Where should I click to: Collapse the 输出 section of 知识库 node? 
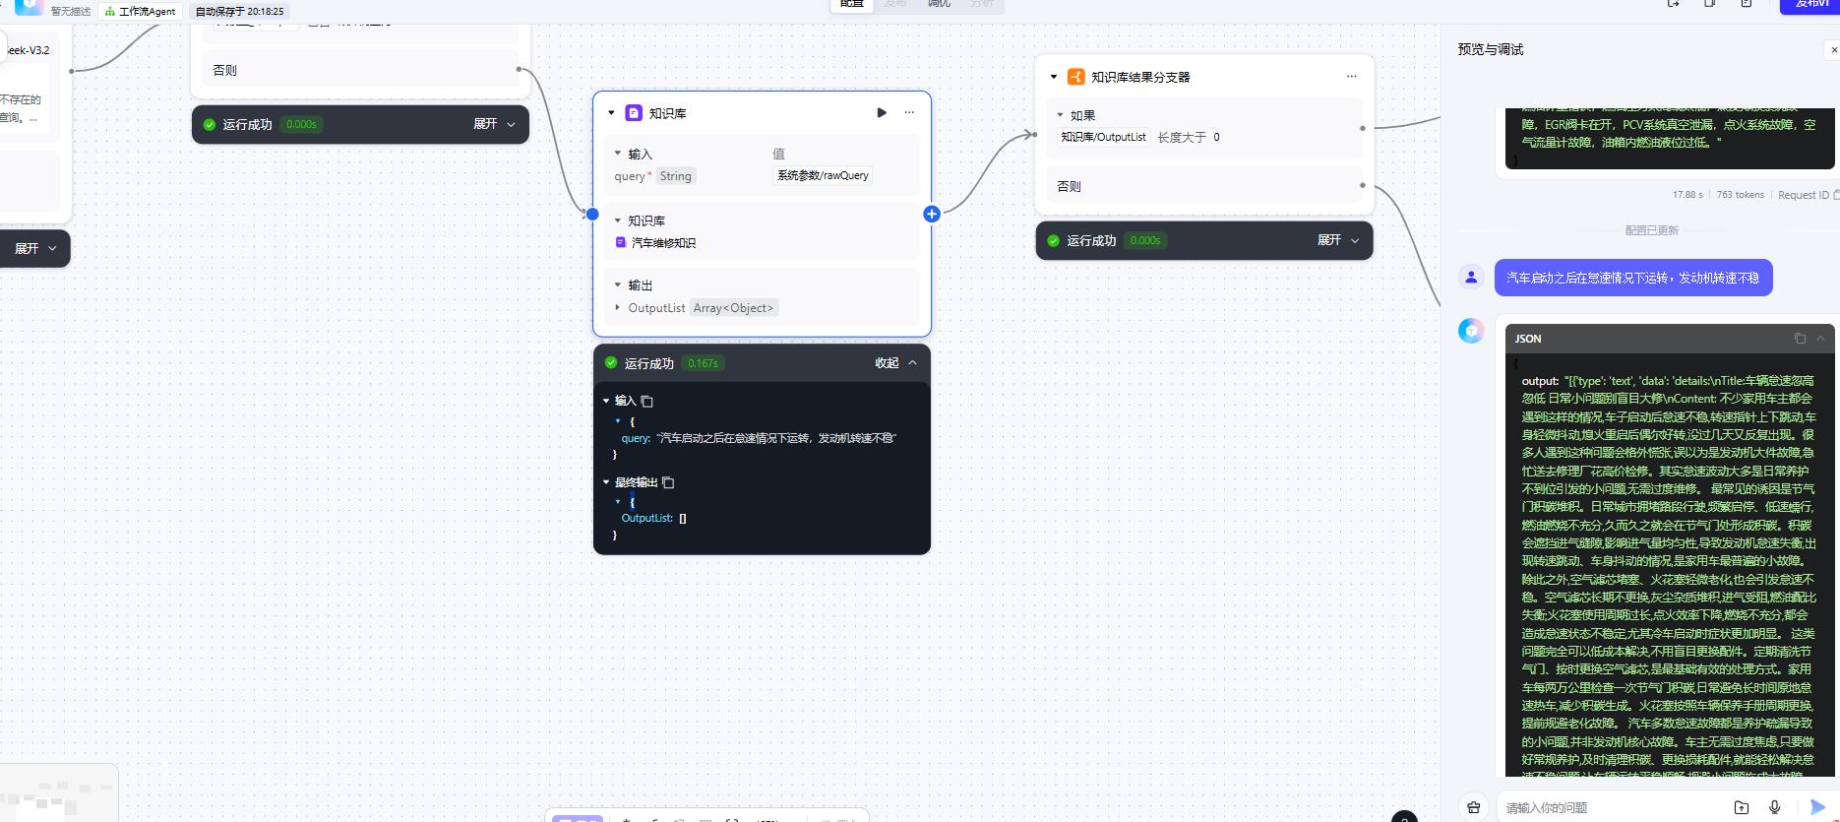pos(618,285)
